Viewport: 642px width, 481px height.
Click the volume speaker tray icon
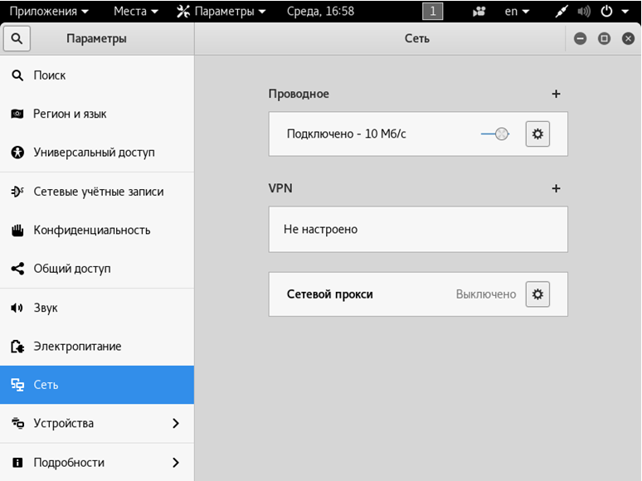(x=583, y=12)
